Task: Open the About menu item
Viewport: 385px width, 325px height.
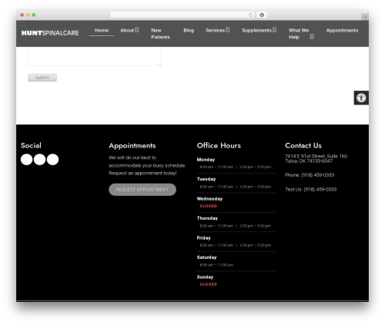Action: [x=127, y=30]
